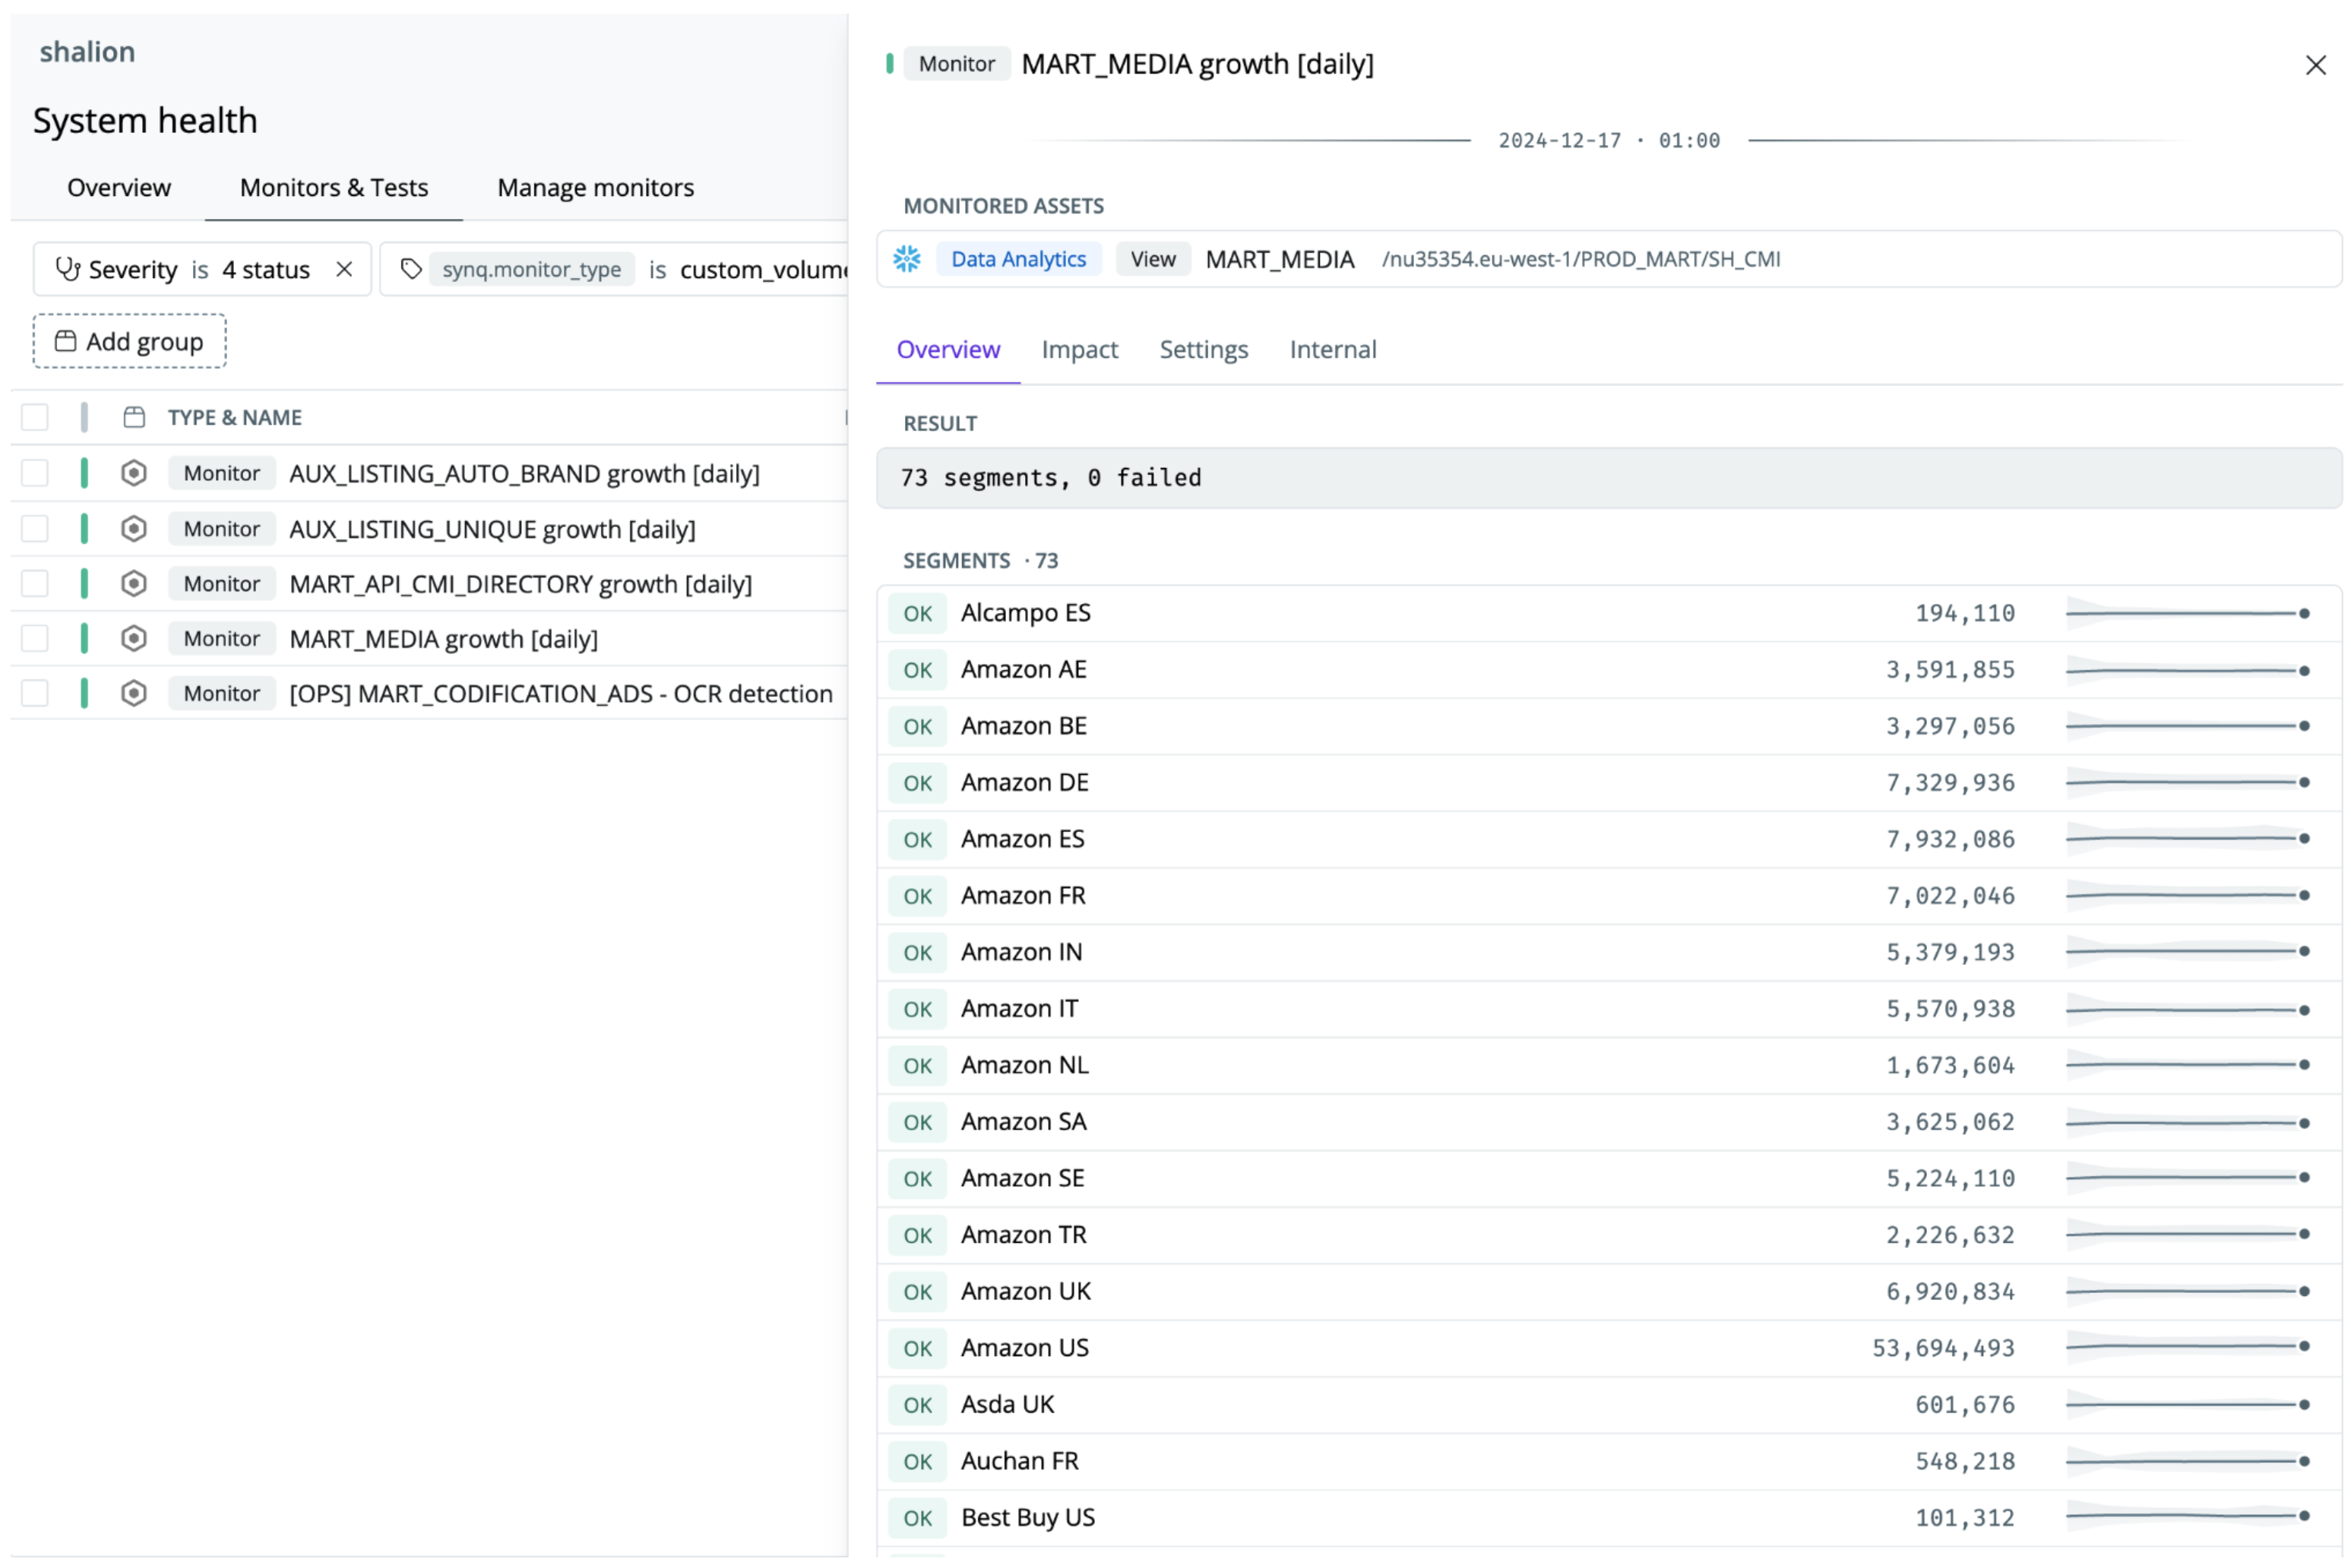2351x1568 pixels.
Task: Tick the select-all checkbox in table header
Action: (35, 417)
